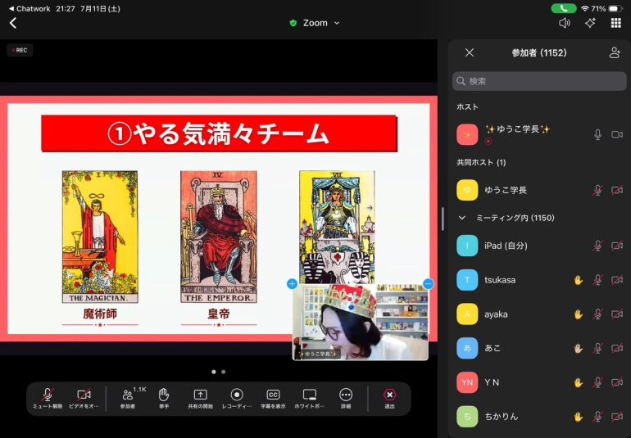Select participant ちかりん
Viewport: 631px width, 438px height.
[539, 417]
